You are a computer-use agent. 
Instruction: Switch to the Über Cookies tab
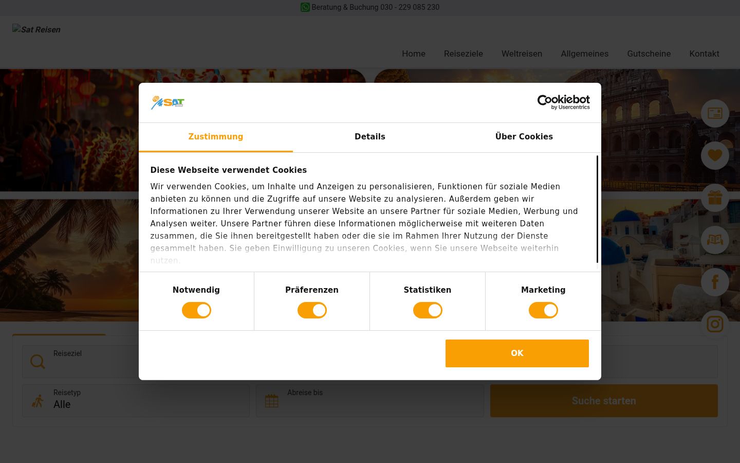[x=524, y=137]
